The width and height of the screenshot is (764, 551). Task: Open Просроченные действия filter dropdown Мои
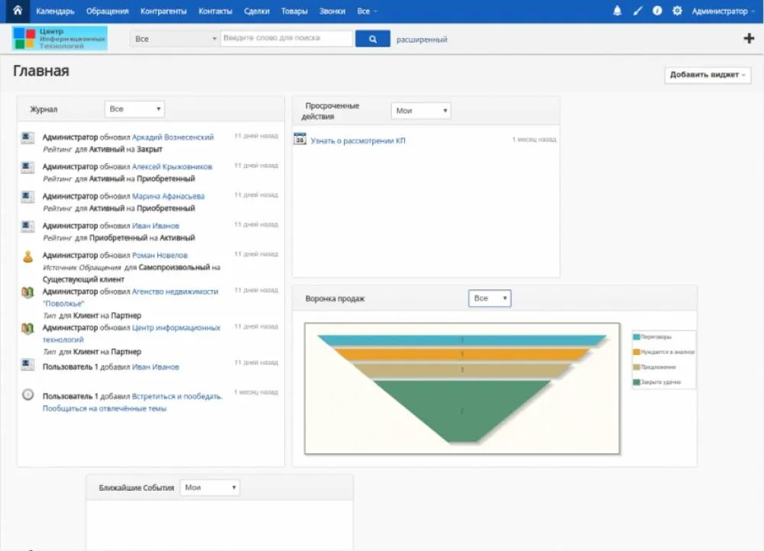[421, 111]
